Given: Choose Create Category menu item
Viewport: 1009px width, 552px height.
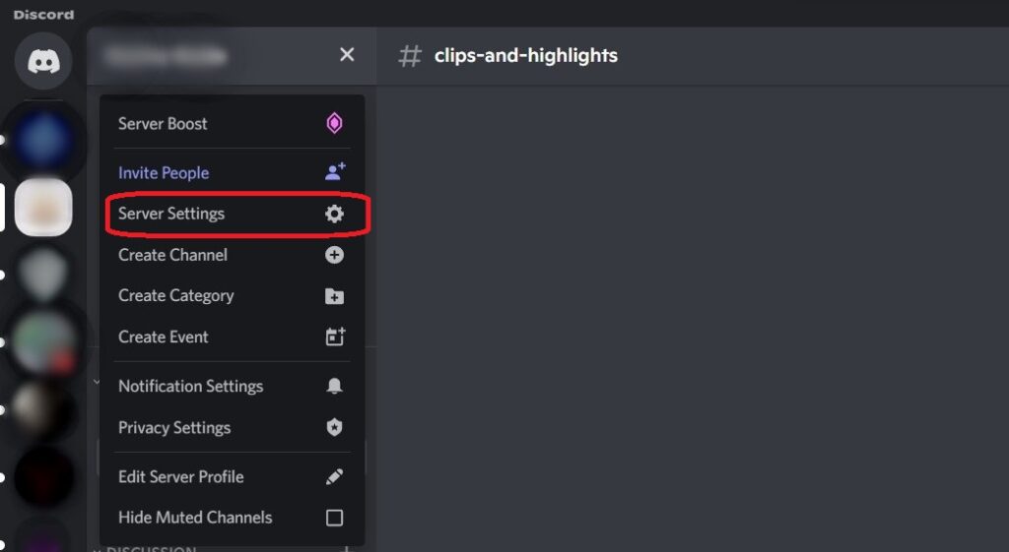Looking at the screenshot, I should [x=232, y=295].
